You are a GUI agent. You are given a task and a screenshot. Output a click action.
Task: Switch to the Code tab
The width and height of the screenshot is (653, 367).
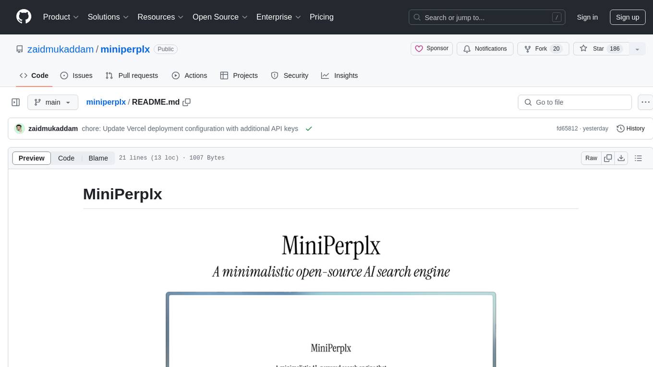pyautogui.click(x=34, y=75)
